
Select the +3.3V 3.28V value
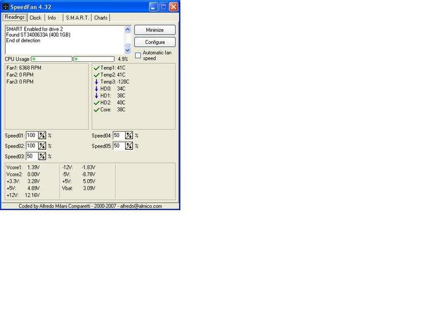(33, 181)
